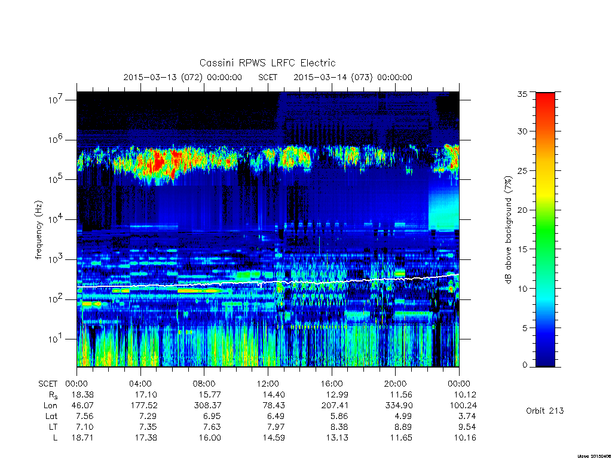The height and width of the screenshot is (459, 612).
Task: Click the '04:00' time tick label
Action: pyautogui.click(x=140, y=384)
